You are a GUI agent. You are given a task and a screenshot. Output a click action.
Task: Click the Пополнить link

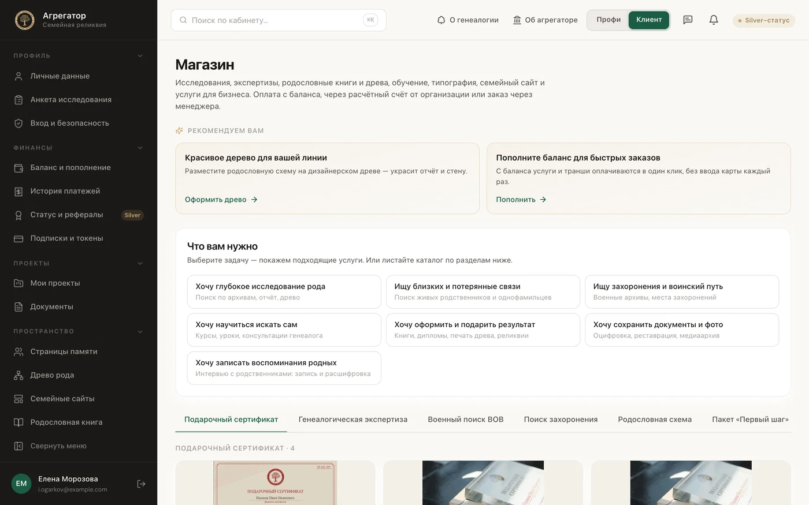[521, 200]
